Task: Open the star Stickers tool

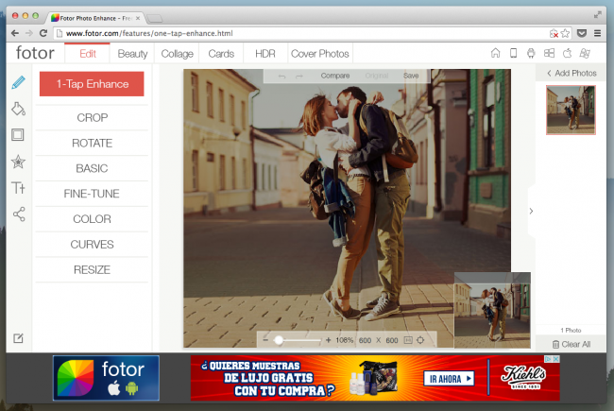Action: 18,162
